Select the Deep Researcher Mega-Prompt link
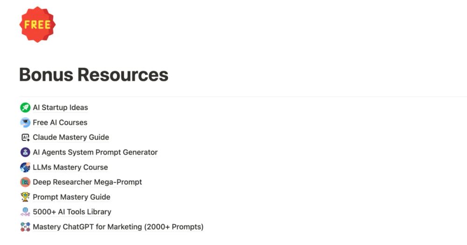The height and width of the screenshot is (245, 467). coord(87,182)
